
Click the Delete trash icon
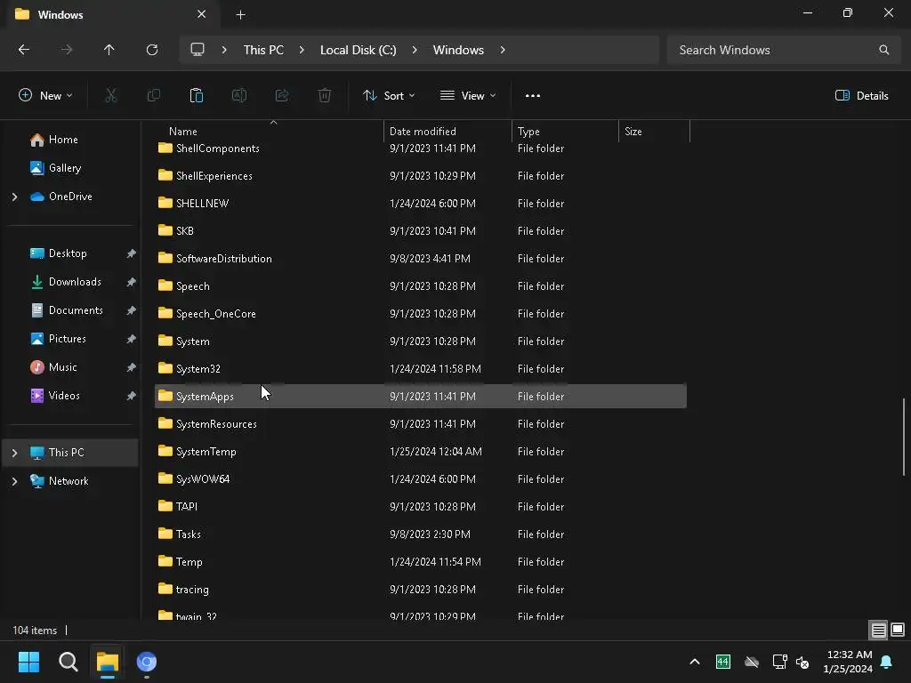325,96
